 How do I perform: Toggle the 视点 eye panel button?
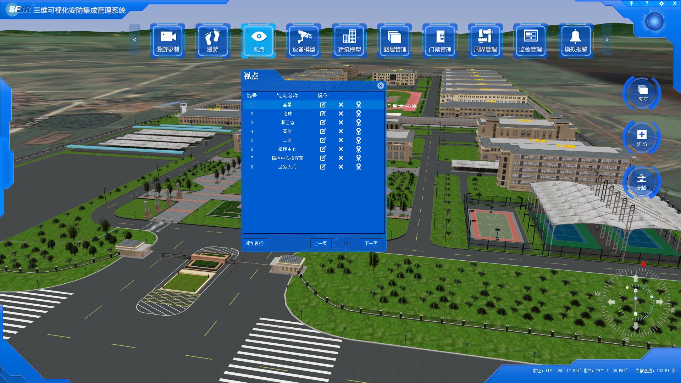tap(258, 40)
